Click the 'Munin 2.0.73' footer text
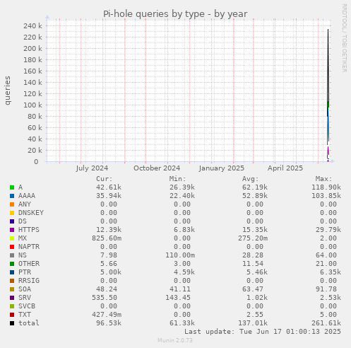The height and width of the screenshot is (348, 351). 175,340
